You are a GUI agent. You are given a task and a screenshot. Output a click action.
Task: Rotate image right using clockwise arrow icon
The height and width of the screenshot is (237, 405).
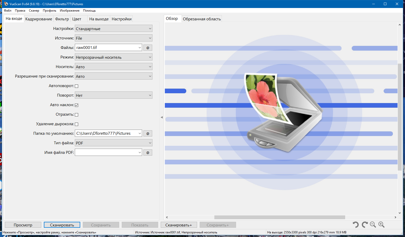tap(364, 225)
